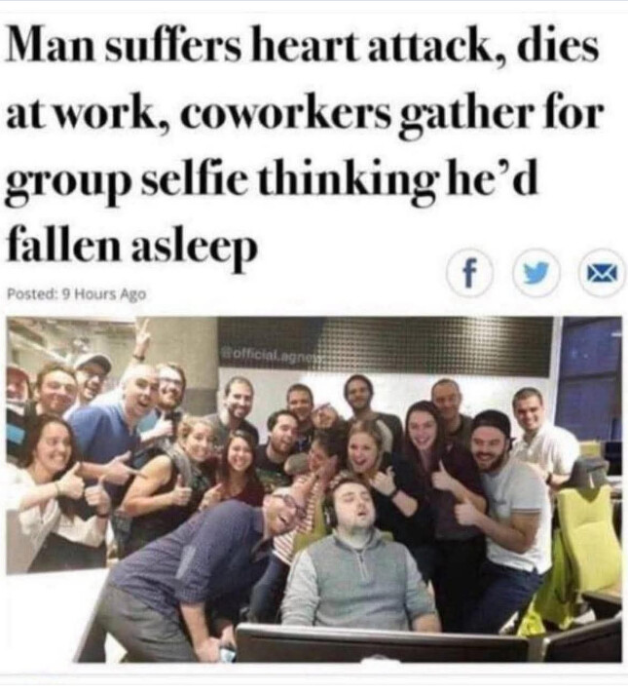
Task: Click the sleeping man wearing headphones
Action: pos(359,553)
